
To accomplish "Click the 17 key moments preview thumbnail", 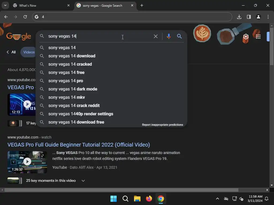I will [x=15, y=123].
